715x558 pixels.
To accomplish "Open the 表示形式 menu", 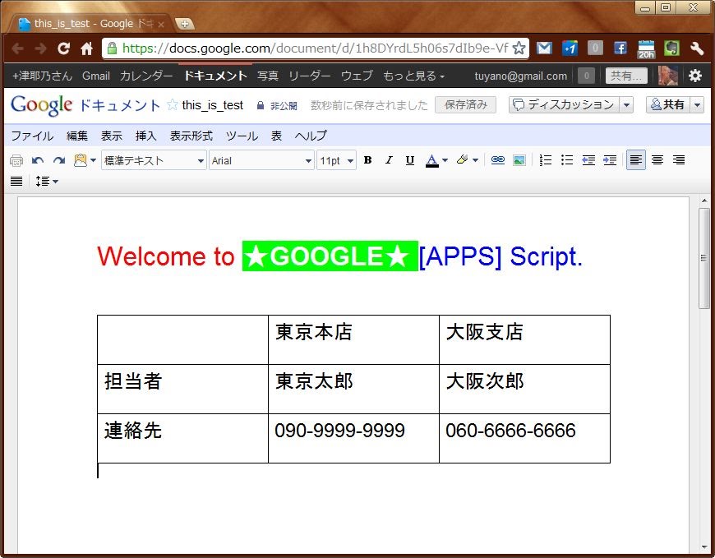I will click(191, 136).
